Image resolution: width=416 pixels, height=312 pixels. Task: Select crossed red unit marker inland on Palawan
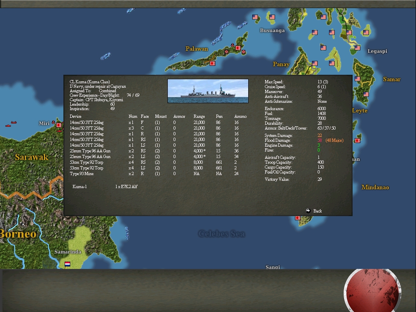click(226, 52)
